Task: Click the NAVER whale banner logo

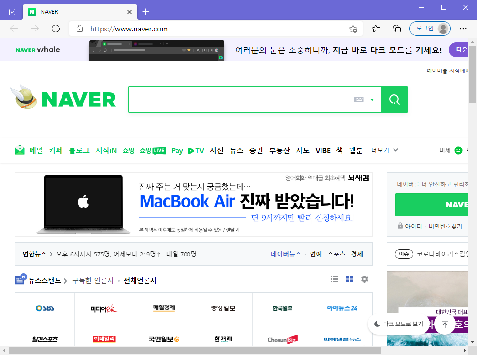Action: (37, 50)
